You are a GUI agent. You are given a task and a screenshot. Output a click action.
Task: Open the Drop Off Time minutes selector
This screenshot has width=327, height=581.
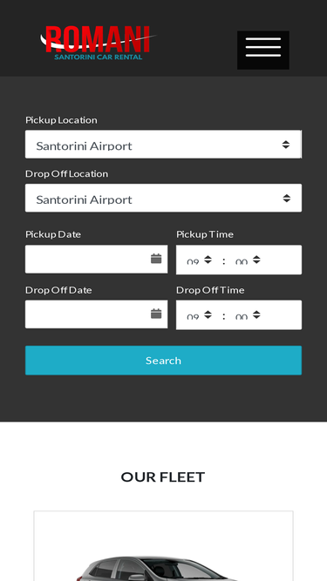tap(248, 315)
